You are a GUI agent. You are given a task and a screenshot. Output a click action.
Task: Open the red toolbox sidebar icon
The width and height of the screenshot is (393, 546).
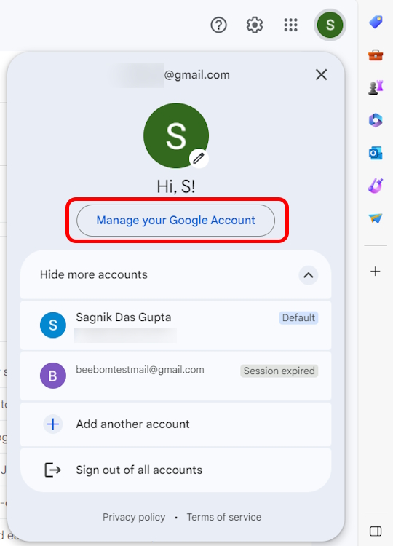(376, 55)
